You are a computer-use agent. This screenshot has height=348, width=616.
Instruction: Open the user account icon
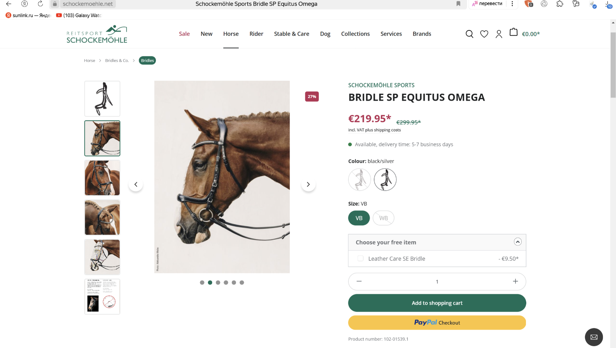[499, 34]
